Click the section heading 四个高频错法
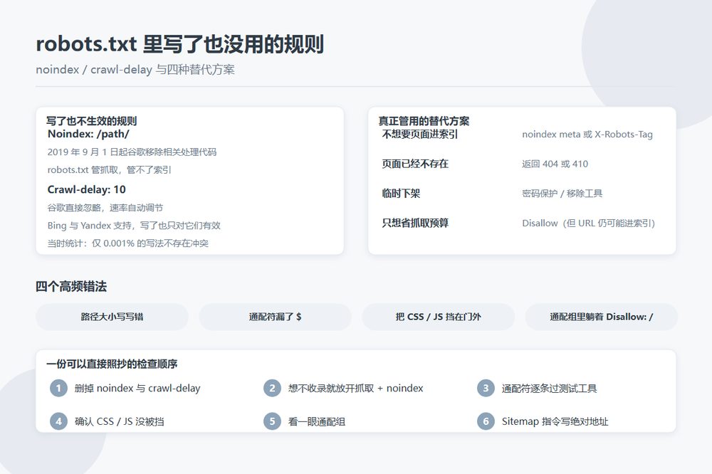Screen dimensions: 712x474 click(71, 287)
